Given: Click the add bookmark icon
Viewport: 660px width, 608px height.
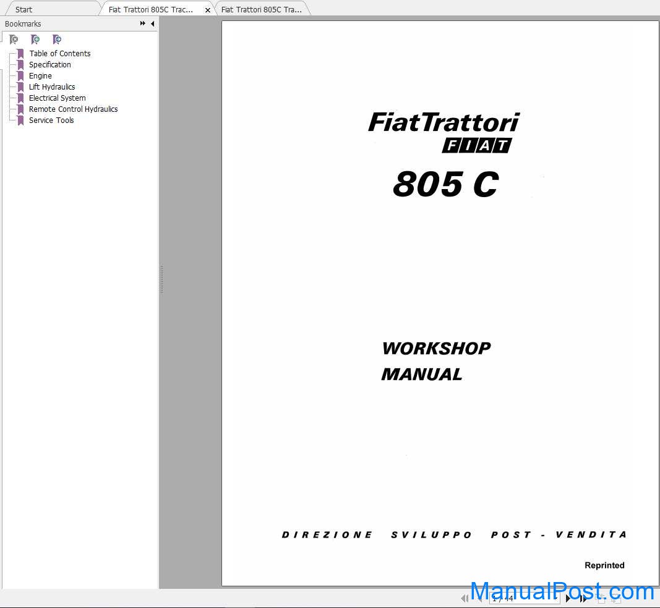Looking at the screenshot, I should click(x=35, y=40).
